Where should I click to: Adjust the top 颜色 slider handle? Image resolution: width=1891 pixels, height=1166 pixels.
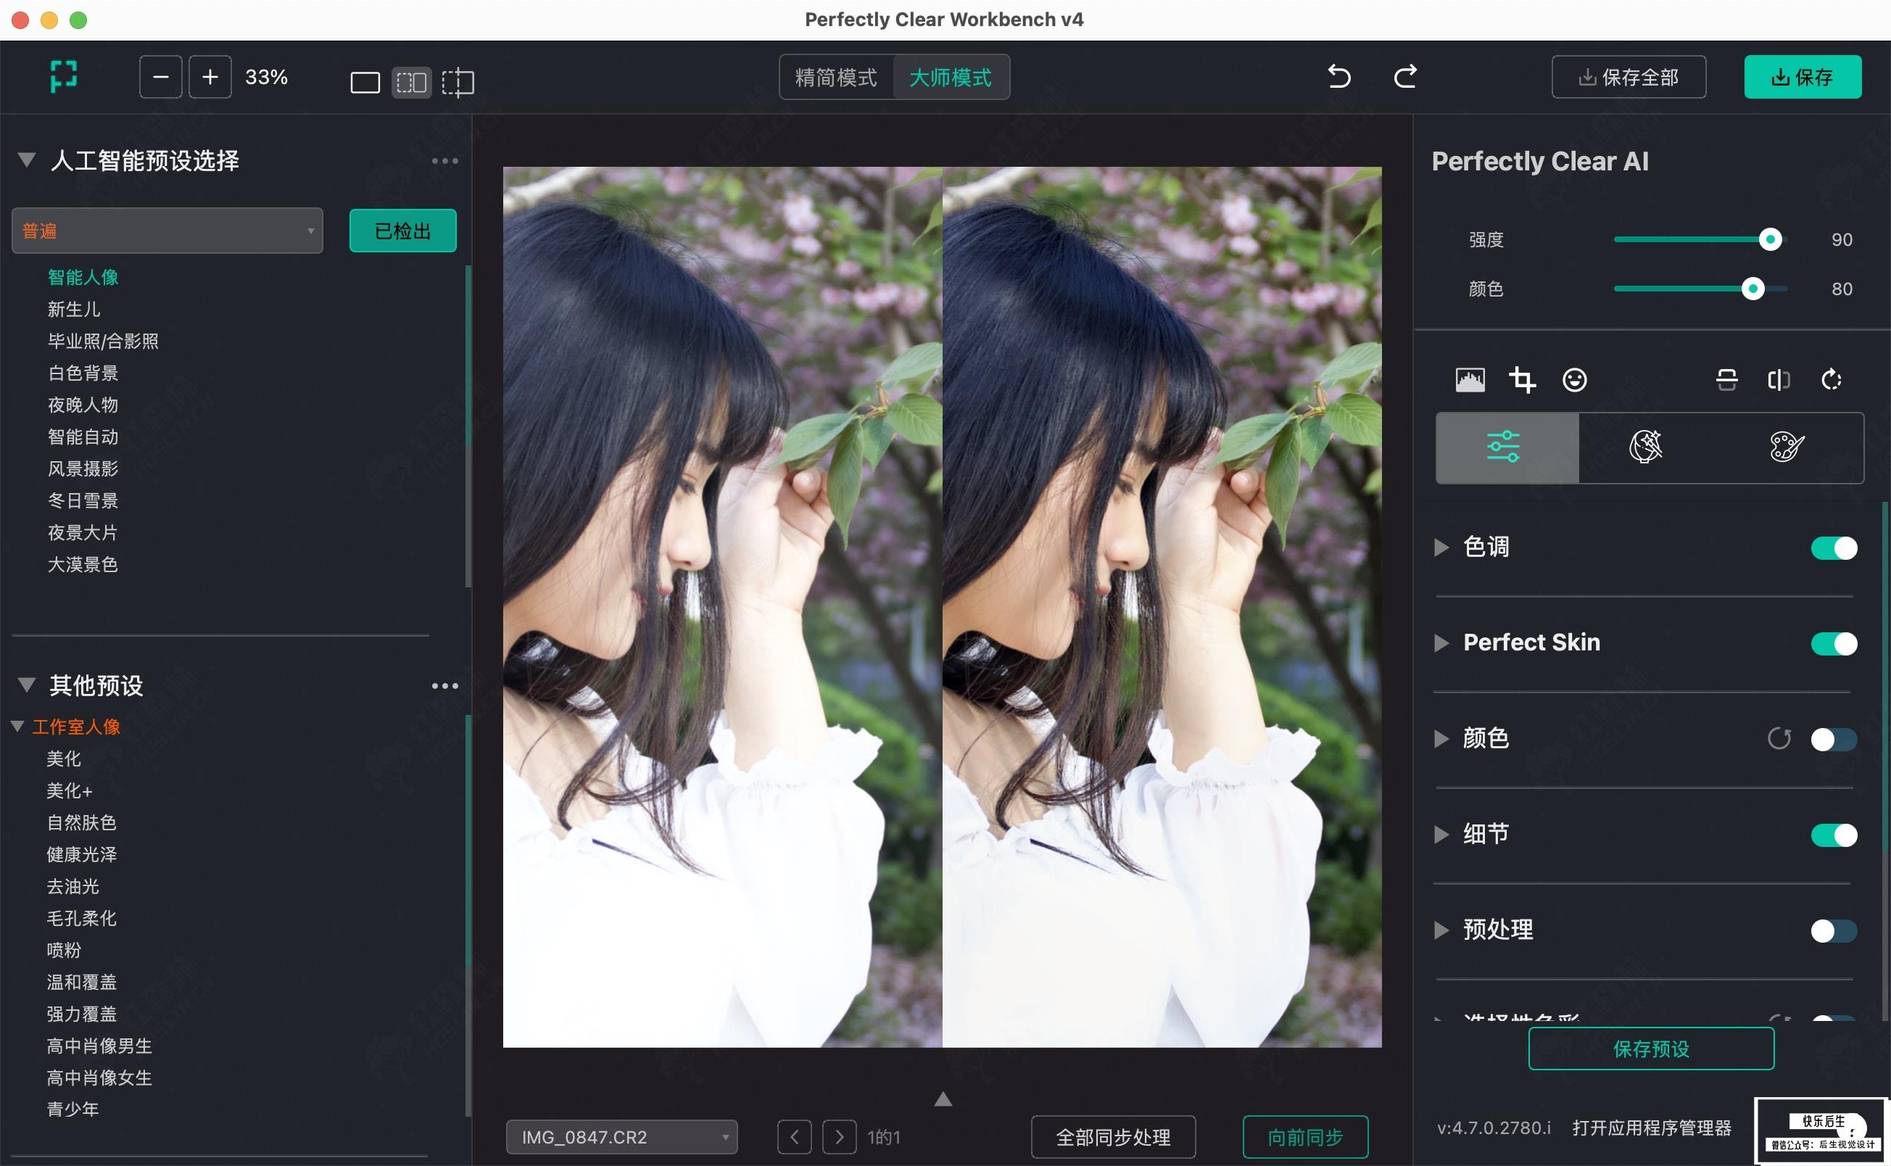point(1753,289)
